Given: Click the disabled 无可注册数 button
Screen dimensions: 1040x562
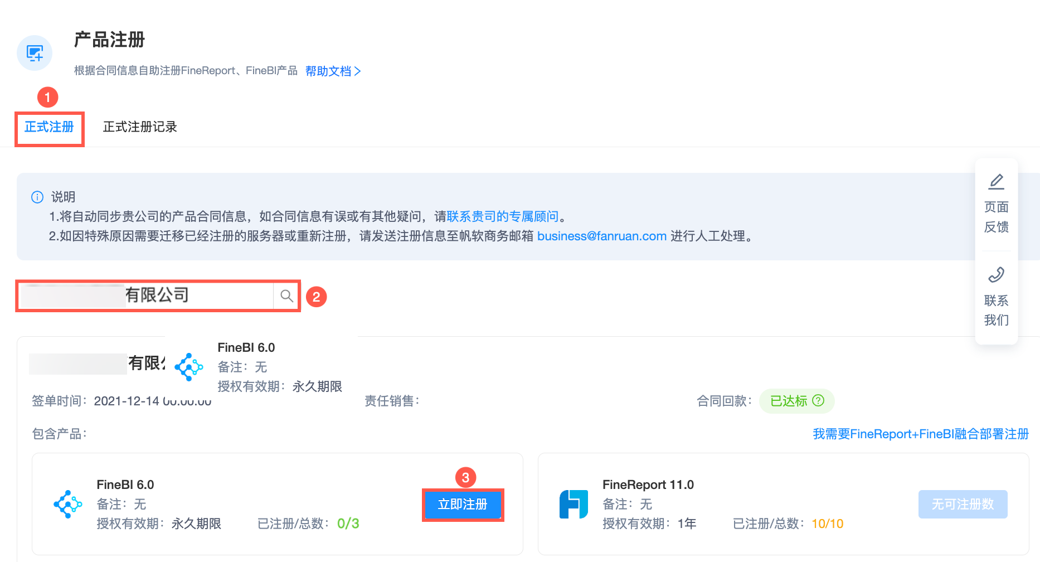Looking at the screenshot, I should [963, 504].
